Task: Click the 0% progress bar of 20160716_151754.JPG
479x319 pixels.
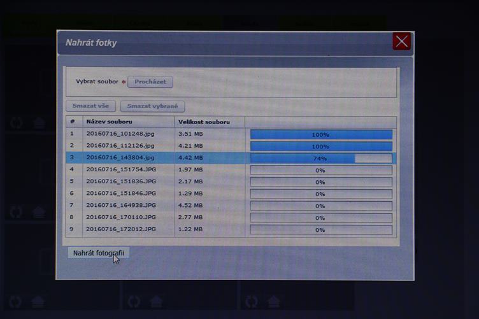Action: coord(321,170)
